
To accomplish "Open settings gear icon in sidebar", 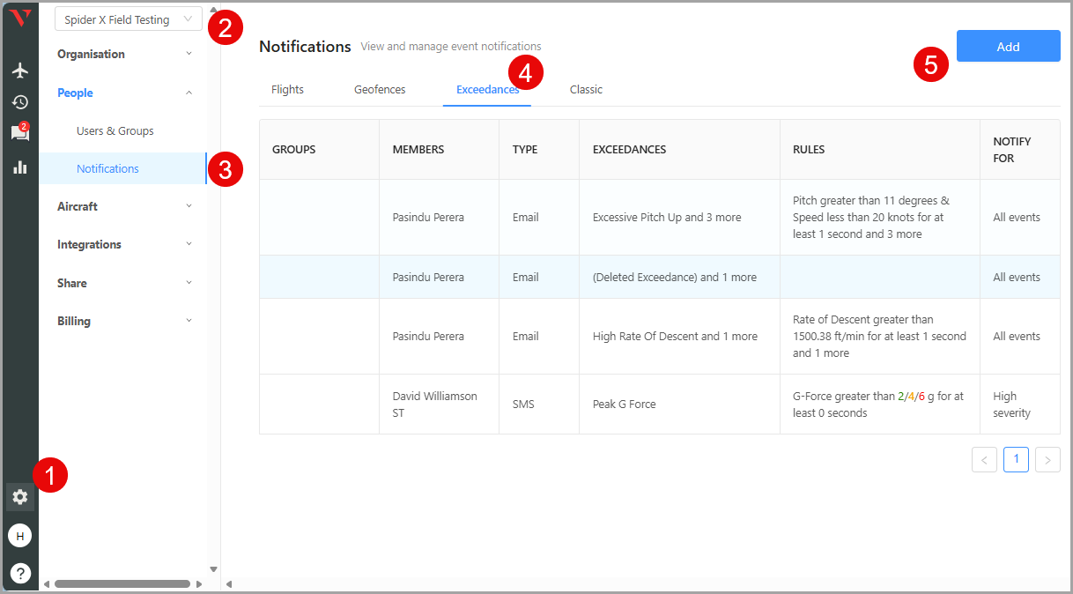I will pos(19,497).
